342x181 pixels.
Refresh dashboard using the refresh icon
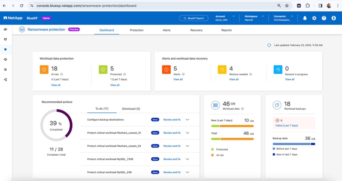click(269, 45)
